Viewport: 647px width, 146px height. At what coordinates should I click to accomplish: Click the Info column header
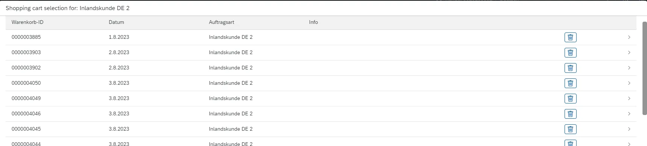pos(313,22)
